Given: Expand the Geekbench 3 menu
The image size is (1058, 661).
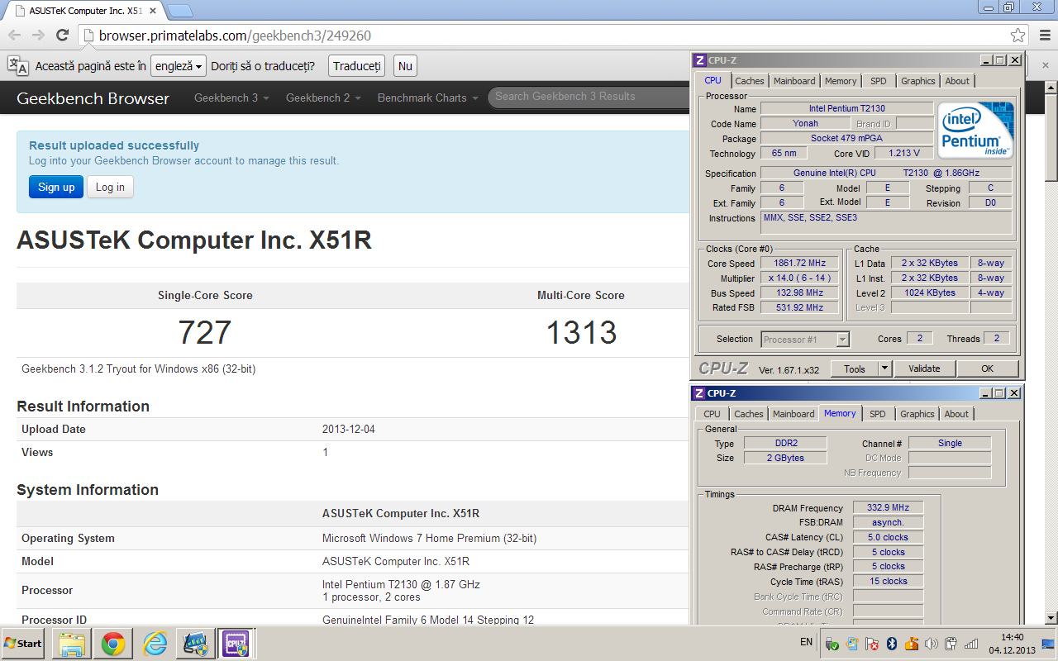Looking at the screenshot, I should pyautogui.click(x=231, y=97).
